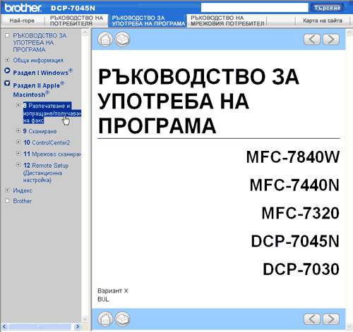Go to next page using bottom right arrow
This screenshot has height=332, width=353.
point(331,319)
